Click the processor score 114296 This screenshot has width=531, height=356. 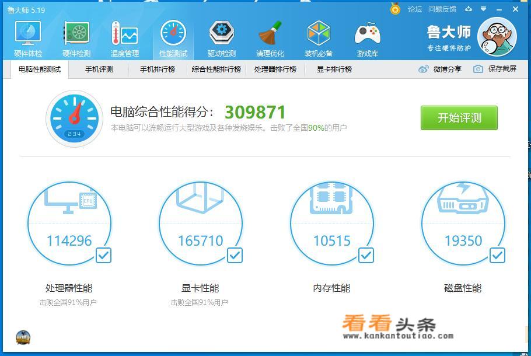tap(69, 241)
